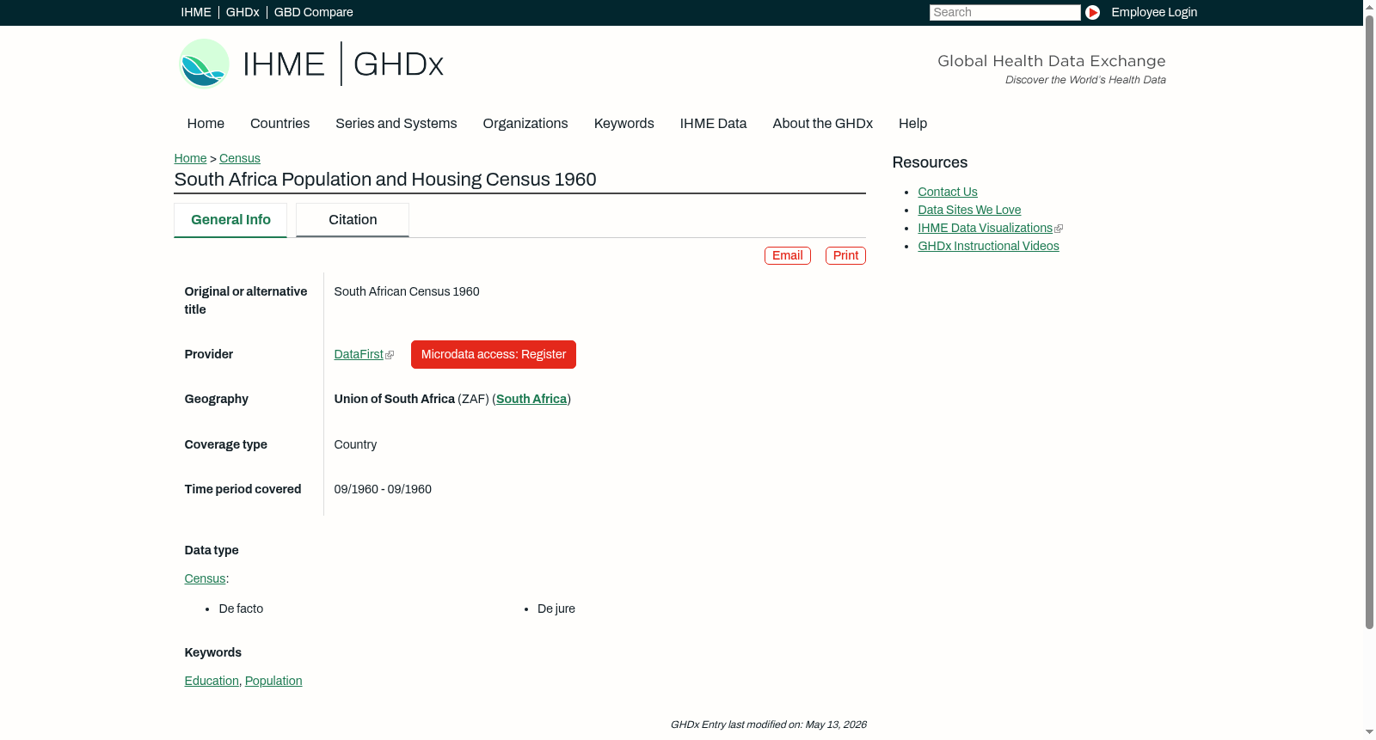Open the Keywords menu item
The image size is (1376, 740).
pyautogui.click(x=624, y=124)
